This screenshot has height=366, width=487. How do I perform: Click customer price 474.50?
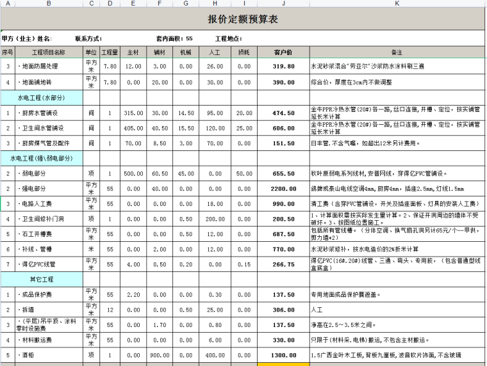284,113
